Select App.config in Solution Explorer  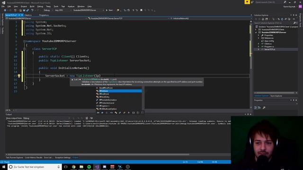pyautogui.click(x=269, y=41)
